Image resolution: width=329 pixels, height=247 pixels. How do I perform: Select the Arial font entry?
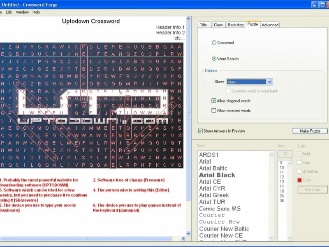click(205, 161)
